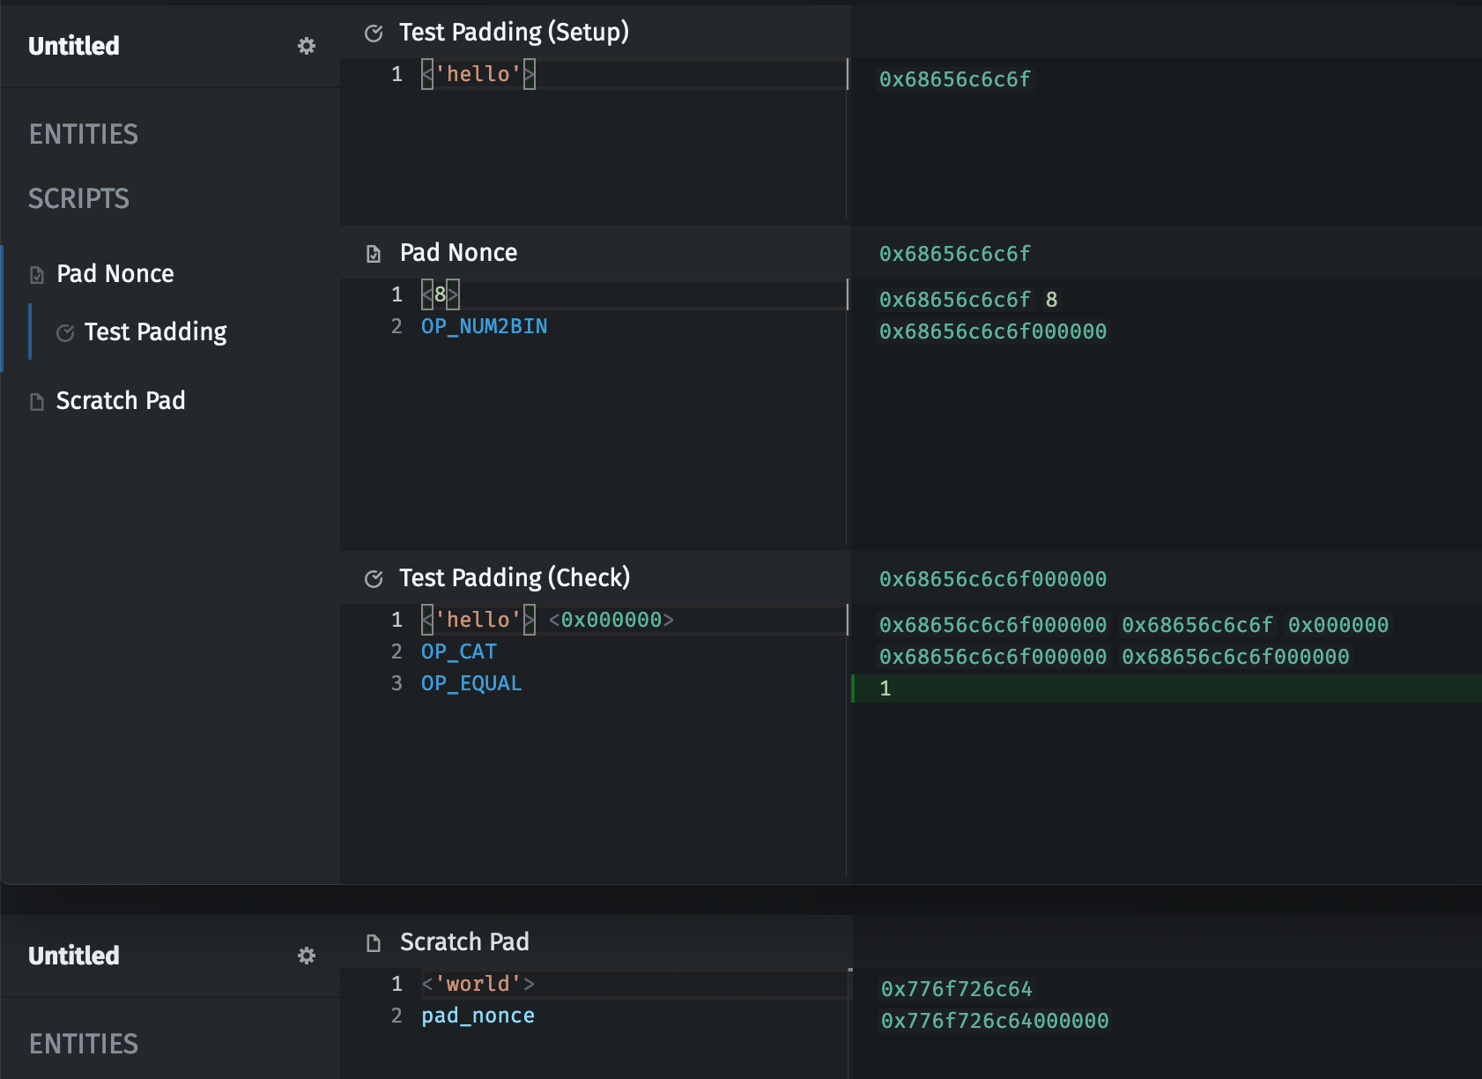Viewport: 1482px width, 1079px height.
Task: Collapse the ENTITIES section
Action: (84, 134)
